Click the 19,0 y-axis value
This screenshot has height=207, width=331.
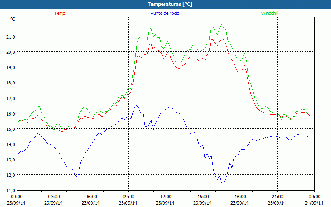point(11,67)
